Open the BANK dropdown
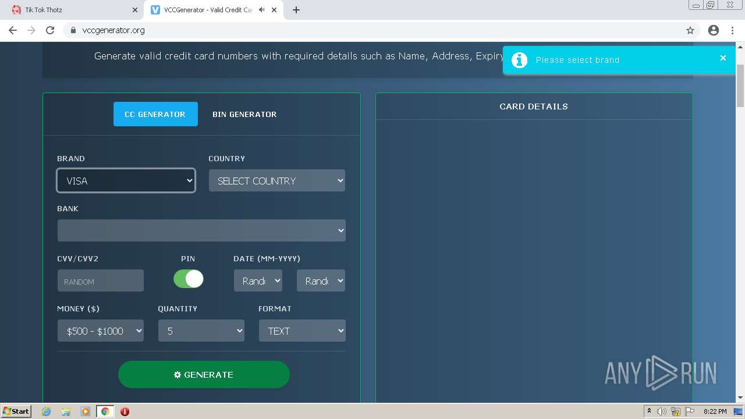 click(x=201, y=230)
